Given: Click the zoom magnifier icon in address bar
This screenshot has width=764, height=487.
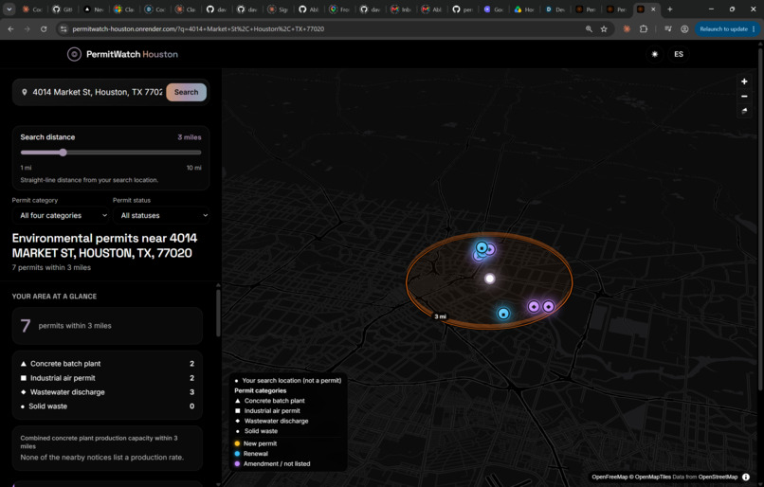Looking at the screenshot, I should pyautogui.click(x=589, y=28).
